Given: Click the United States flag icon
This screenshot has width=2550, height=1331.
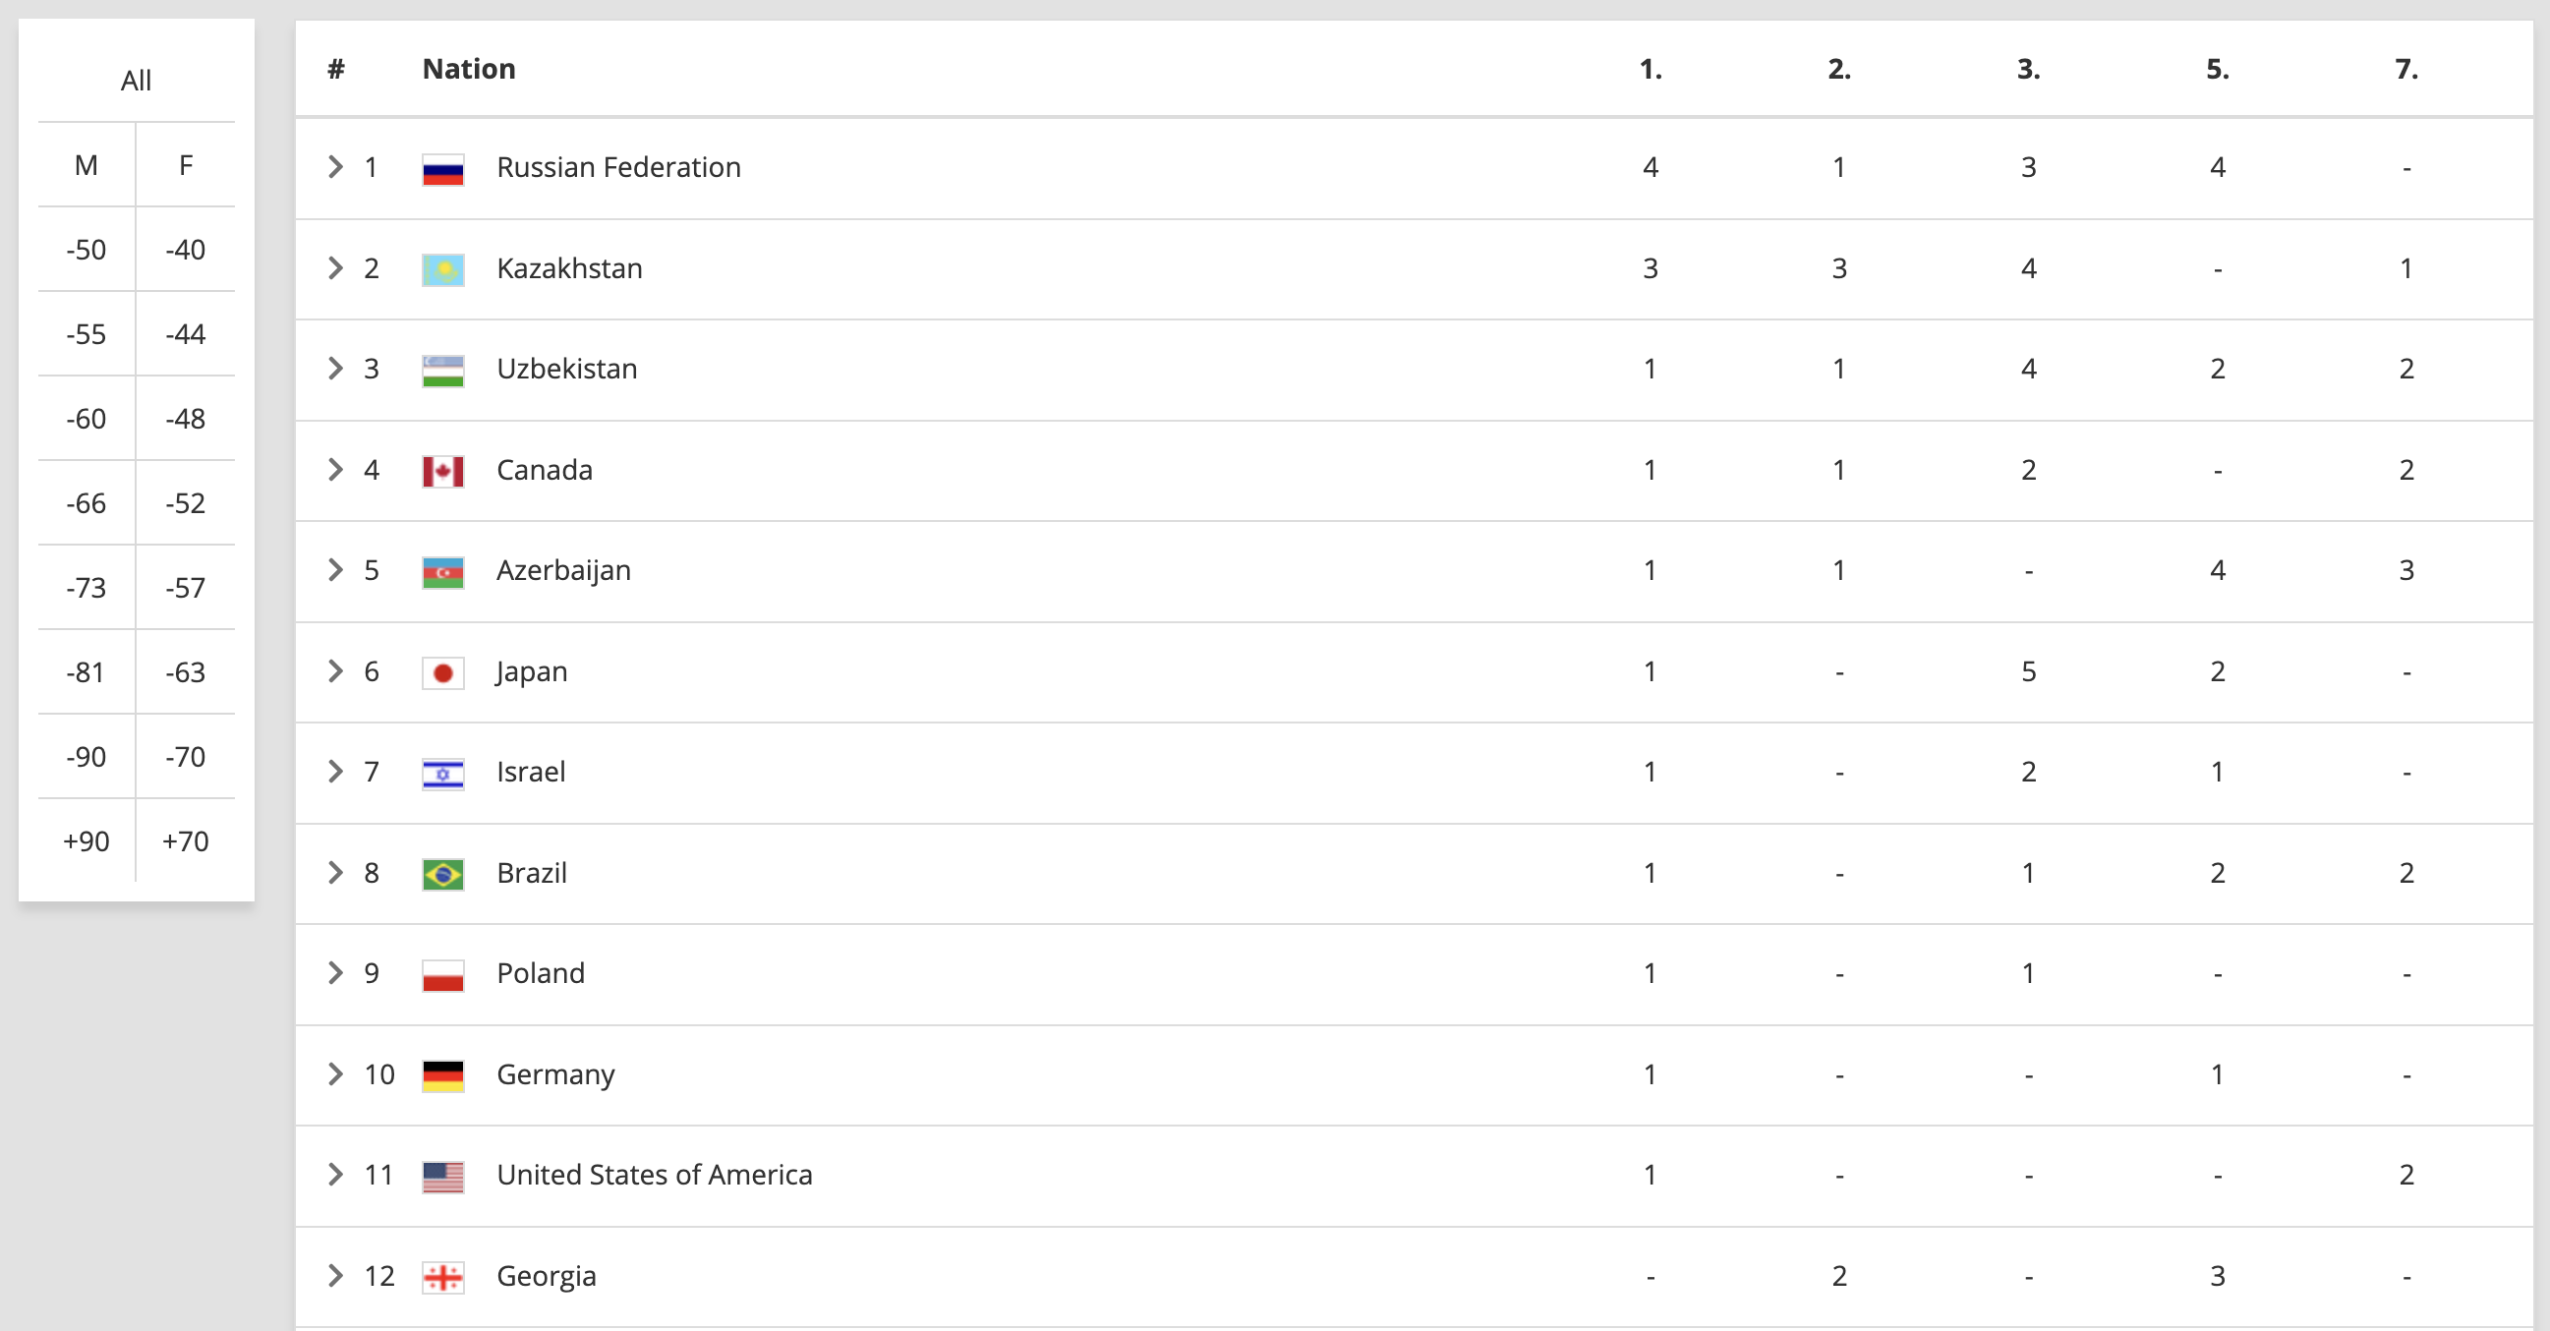Looking at the screenshot, I should (x=442, y=1177).
